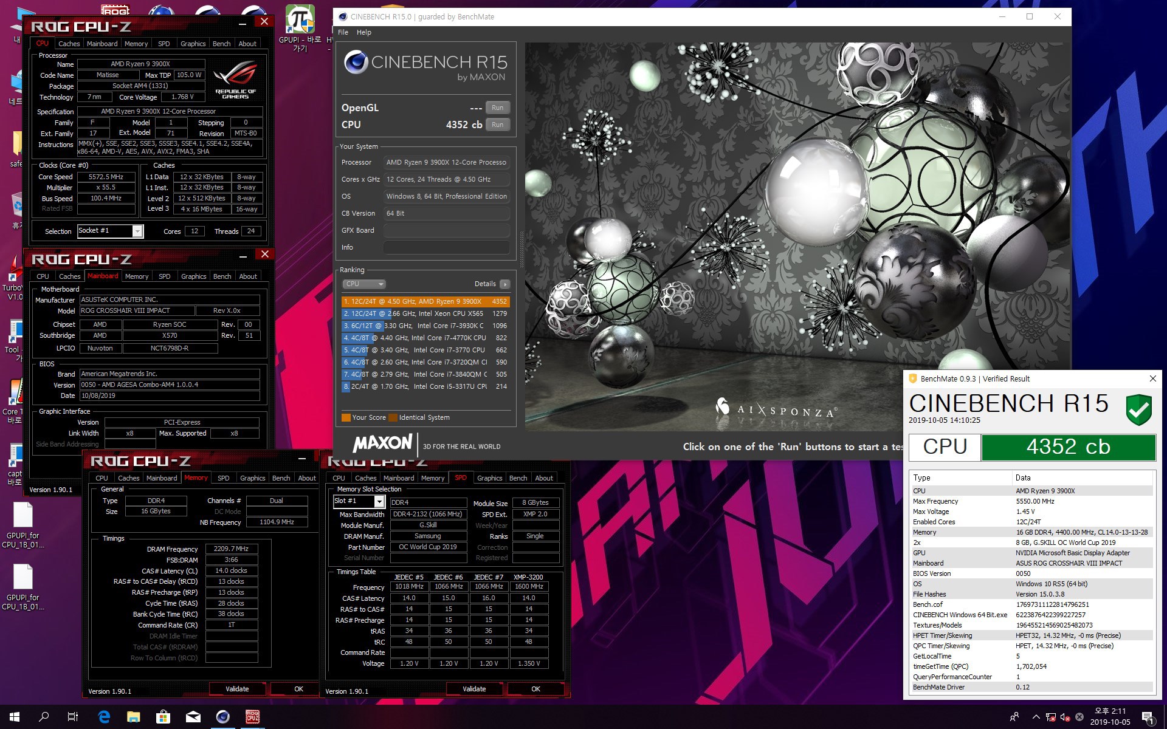Viewport: 1167px width, 729px height.
Task: Open Graphics tab in CPU-Z Mainboard window
Action: pos(193,276)
